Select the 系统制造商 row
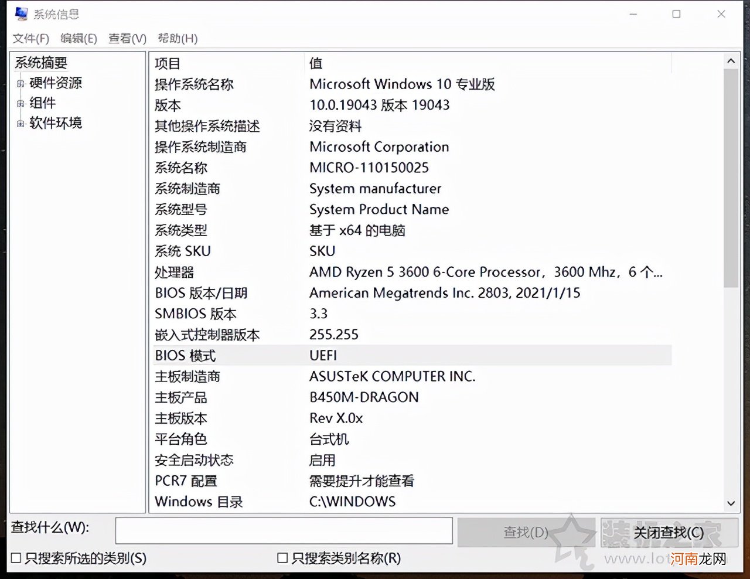This screenshot has height=579, width=750. tap(412, 189)
